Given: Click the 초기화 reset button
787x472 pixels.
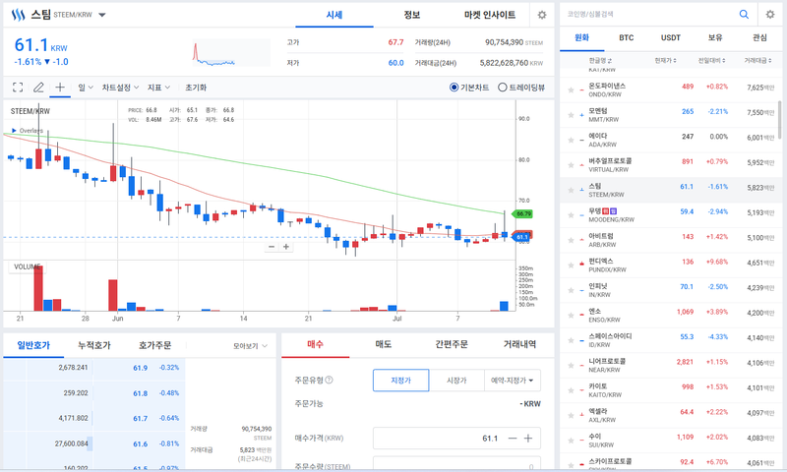Looking at the screenshot, I should (x=196, y=88).
